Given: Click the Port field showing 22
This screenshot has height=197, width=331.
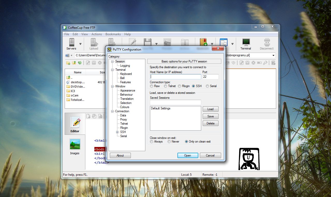Looking at the screenshot, I should tap(210, 77).
